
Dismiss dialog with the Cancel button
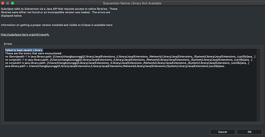click(x=223, y=132)
